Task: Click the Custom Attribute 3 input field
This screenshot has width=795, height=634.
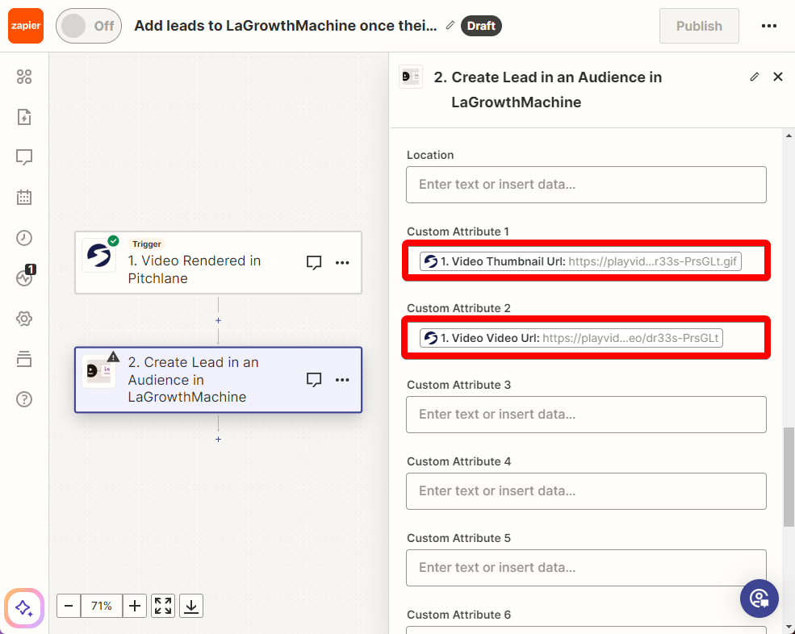Action: click(x=586, y=415)
